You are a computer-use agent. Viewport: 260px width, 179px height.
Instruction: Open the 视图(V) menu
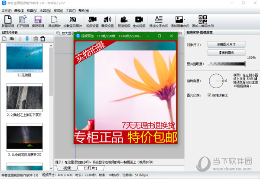click(32, 10)
